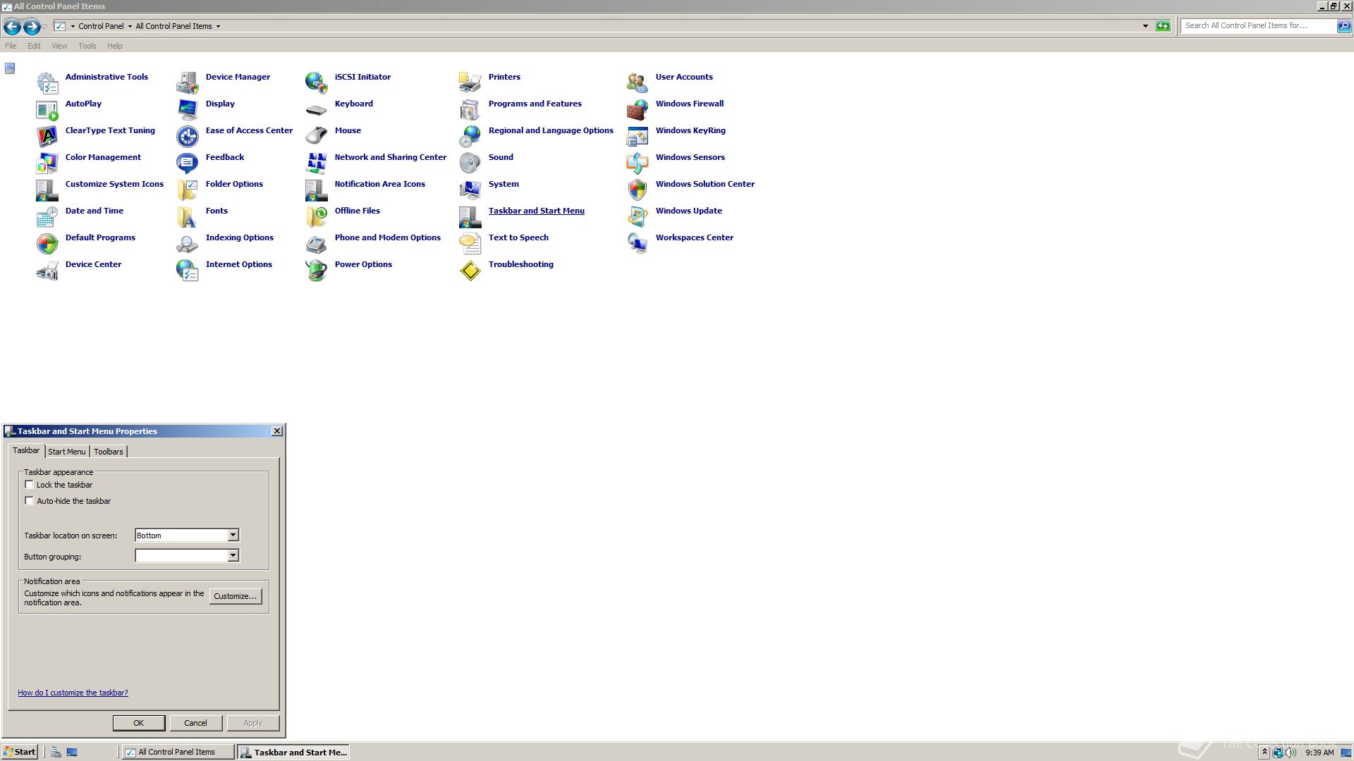Click the 9:39 AM system clock

[1319, 753]
